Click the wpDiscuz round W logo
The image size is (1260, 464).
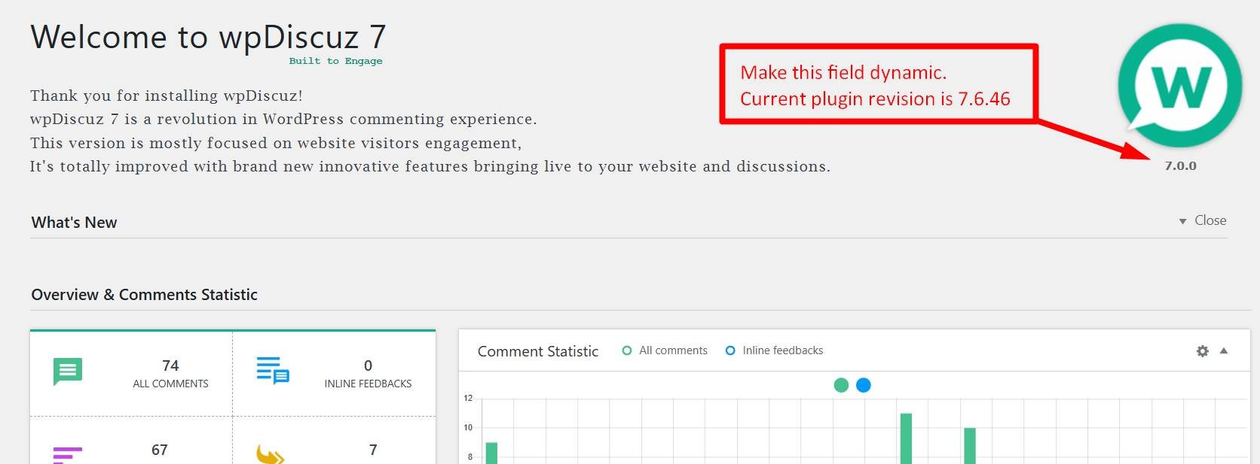tap(1179, 86)
